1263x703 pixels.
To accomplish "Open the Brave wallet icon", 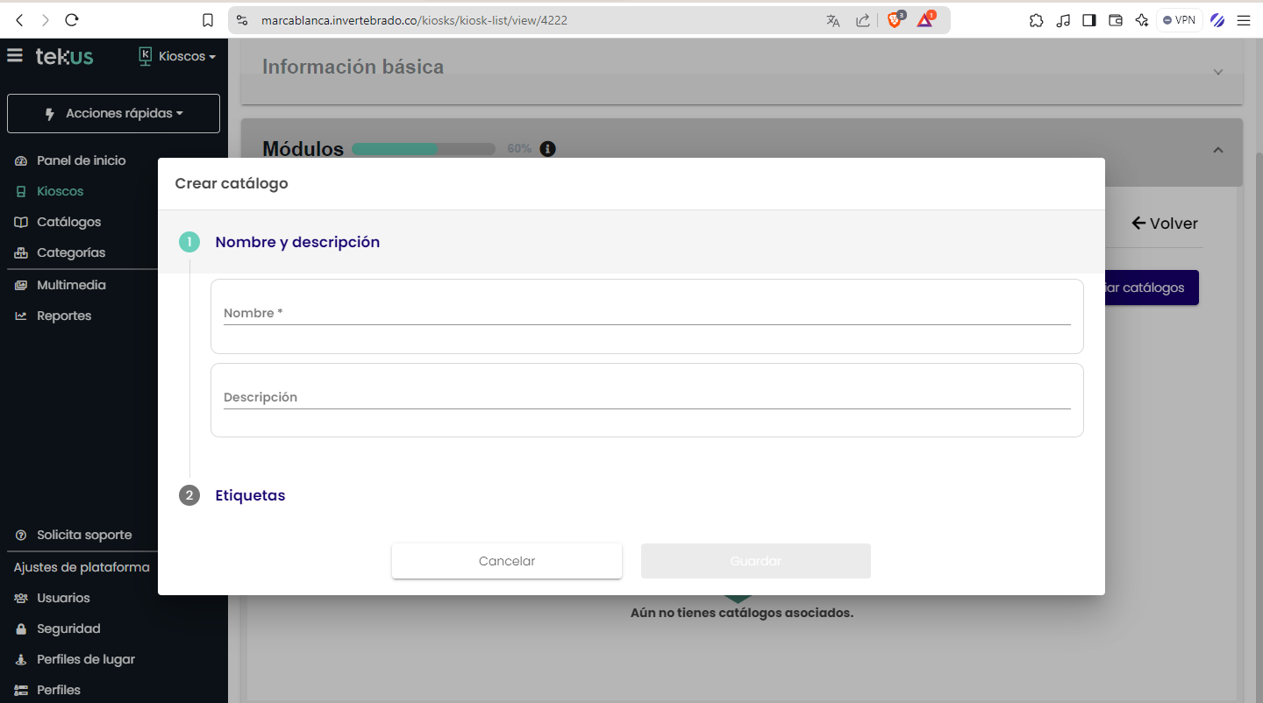I will pyautogui.click(x=1116, y=20).
